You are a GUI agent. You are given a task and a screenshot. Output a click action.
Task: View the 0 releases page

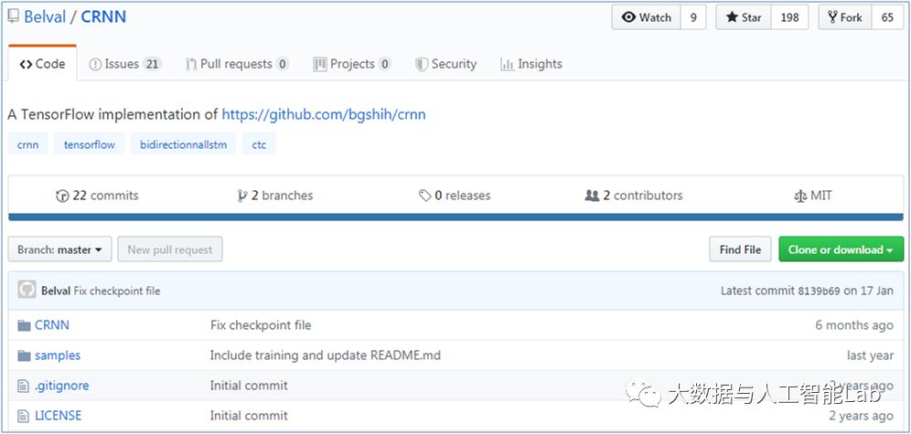455,196
